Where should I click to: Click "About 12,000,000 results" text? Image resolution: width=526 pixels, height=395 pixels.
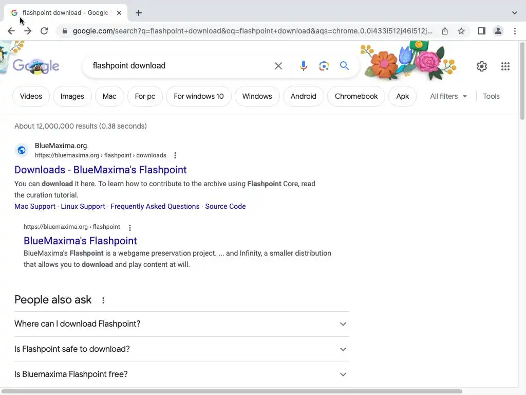coord(81,127)
